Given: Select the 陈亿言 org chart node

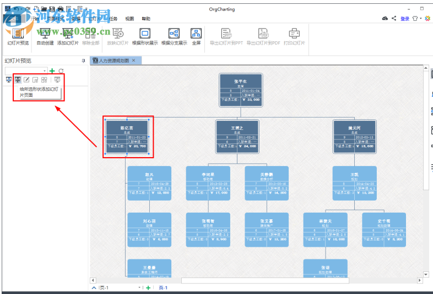Looking at the screenshot, I should (127, 136).
